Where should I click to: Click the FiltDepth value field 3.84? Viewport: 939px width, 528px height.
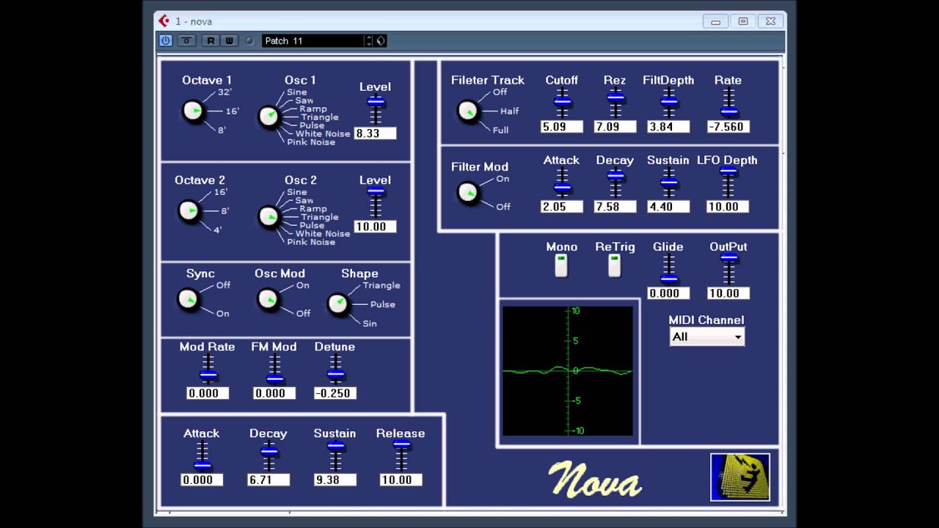[669, 127]
